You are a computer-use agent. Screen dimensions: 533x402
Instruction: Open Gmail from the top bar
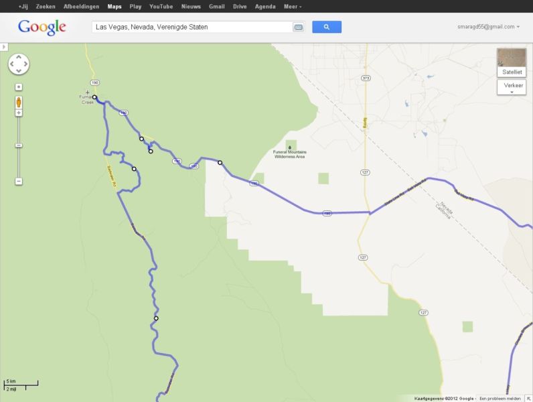click(x=216, y=7)
